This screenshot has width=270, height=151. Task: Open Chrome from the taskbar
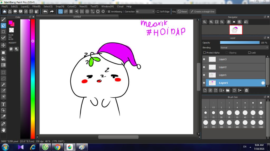[57, 147]
